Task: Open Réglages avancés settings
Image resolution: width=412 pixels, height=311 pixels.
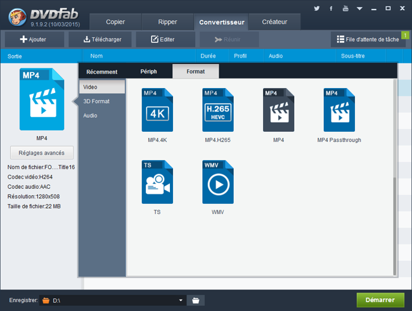Action: pos(42,153)
